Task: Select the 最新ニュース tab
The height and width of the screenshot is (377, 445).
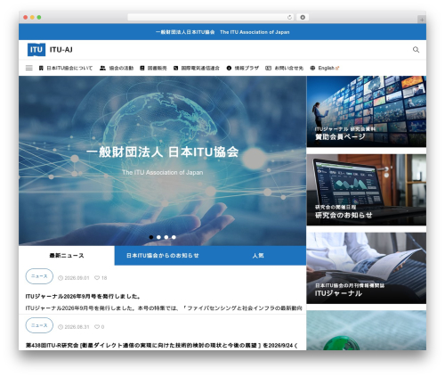Action: pyautogui.click(x=67, y=256)
